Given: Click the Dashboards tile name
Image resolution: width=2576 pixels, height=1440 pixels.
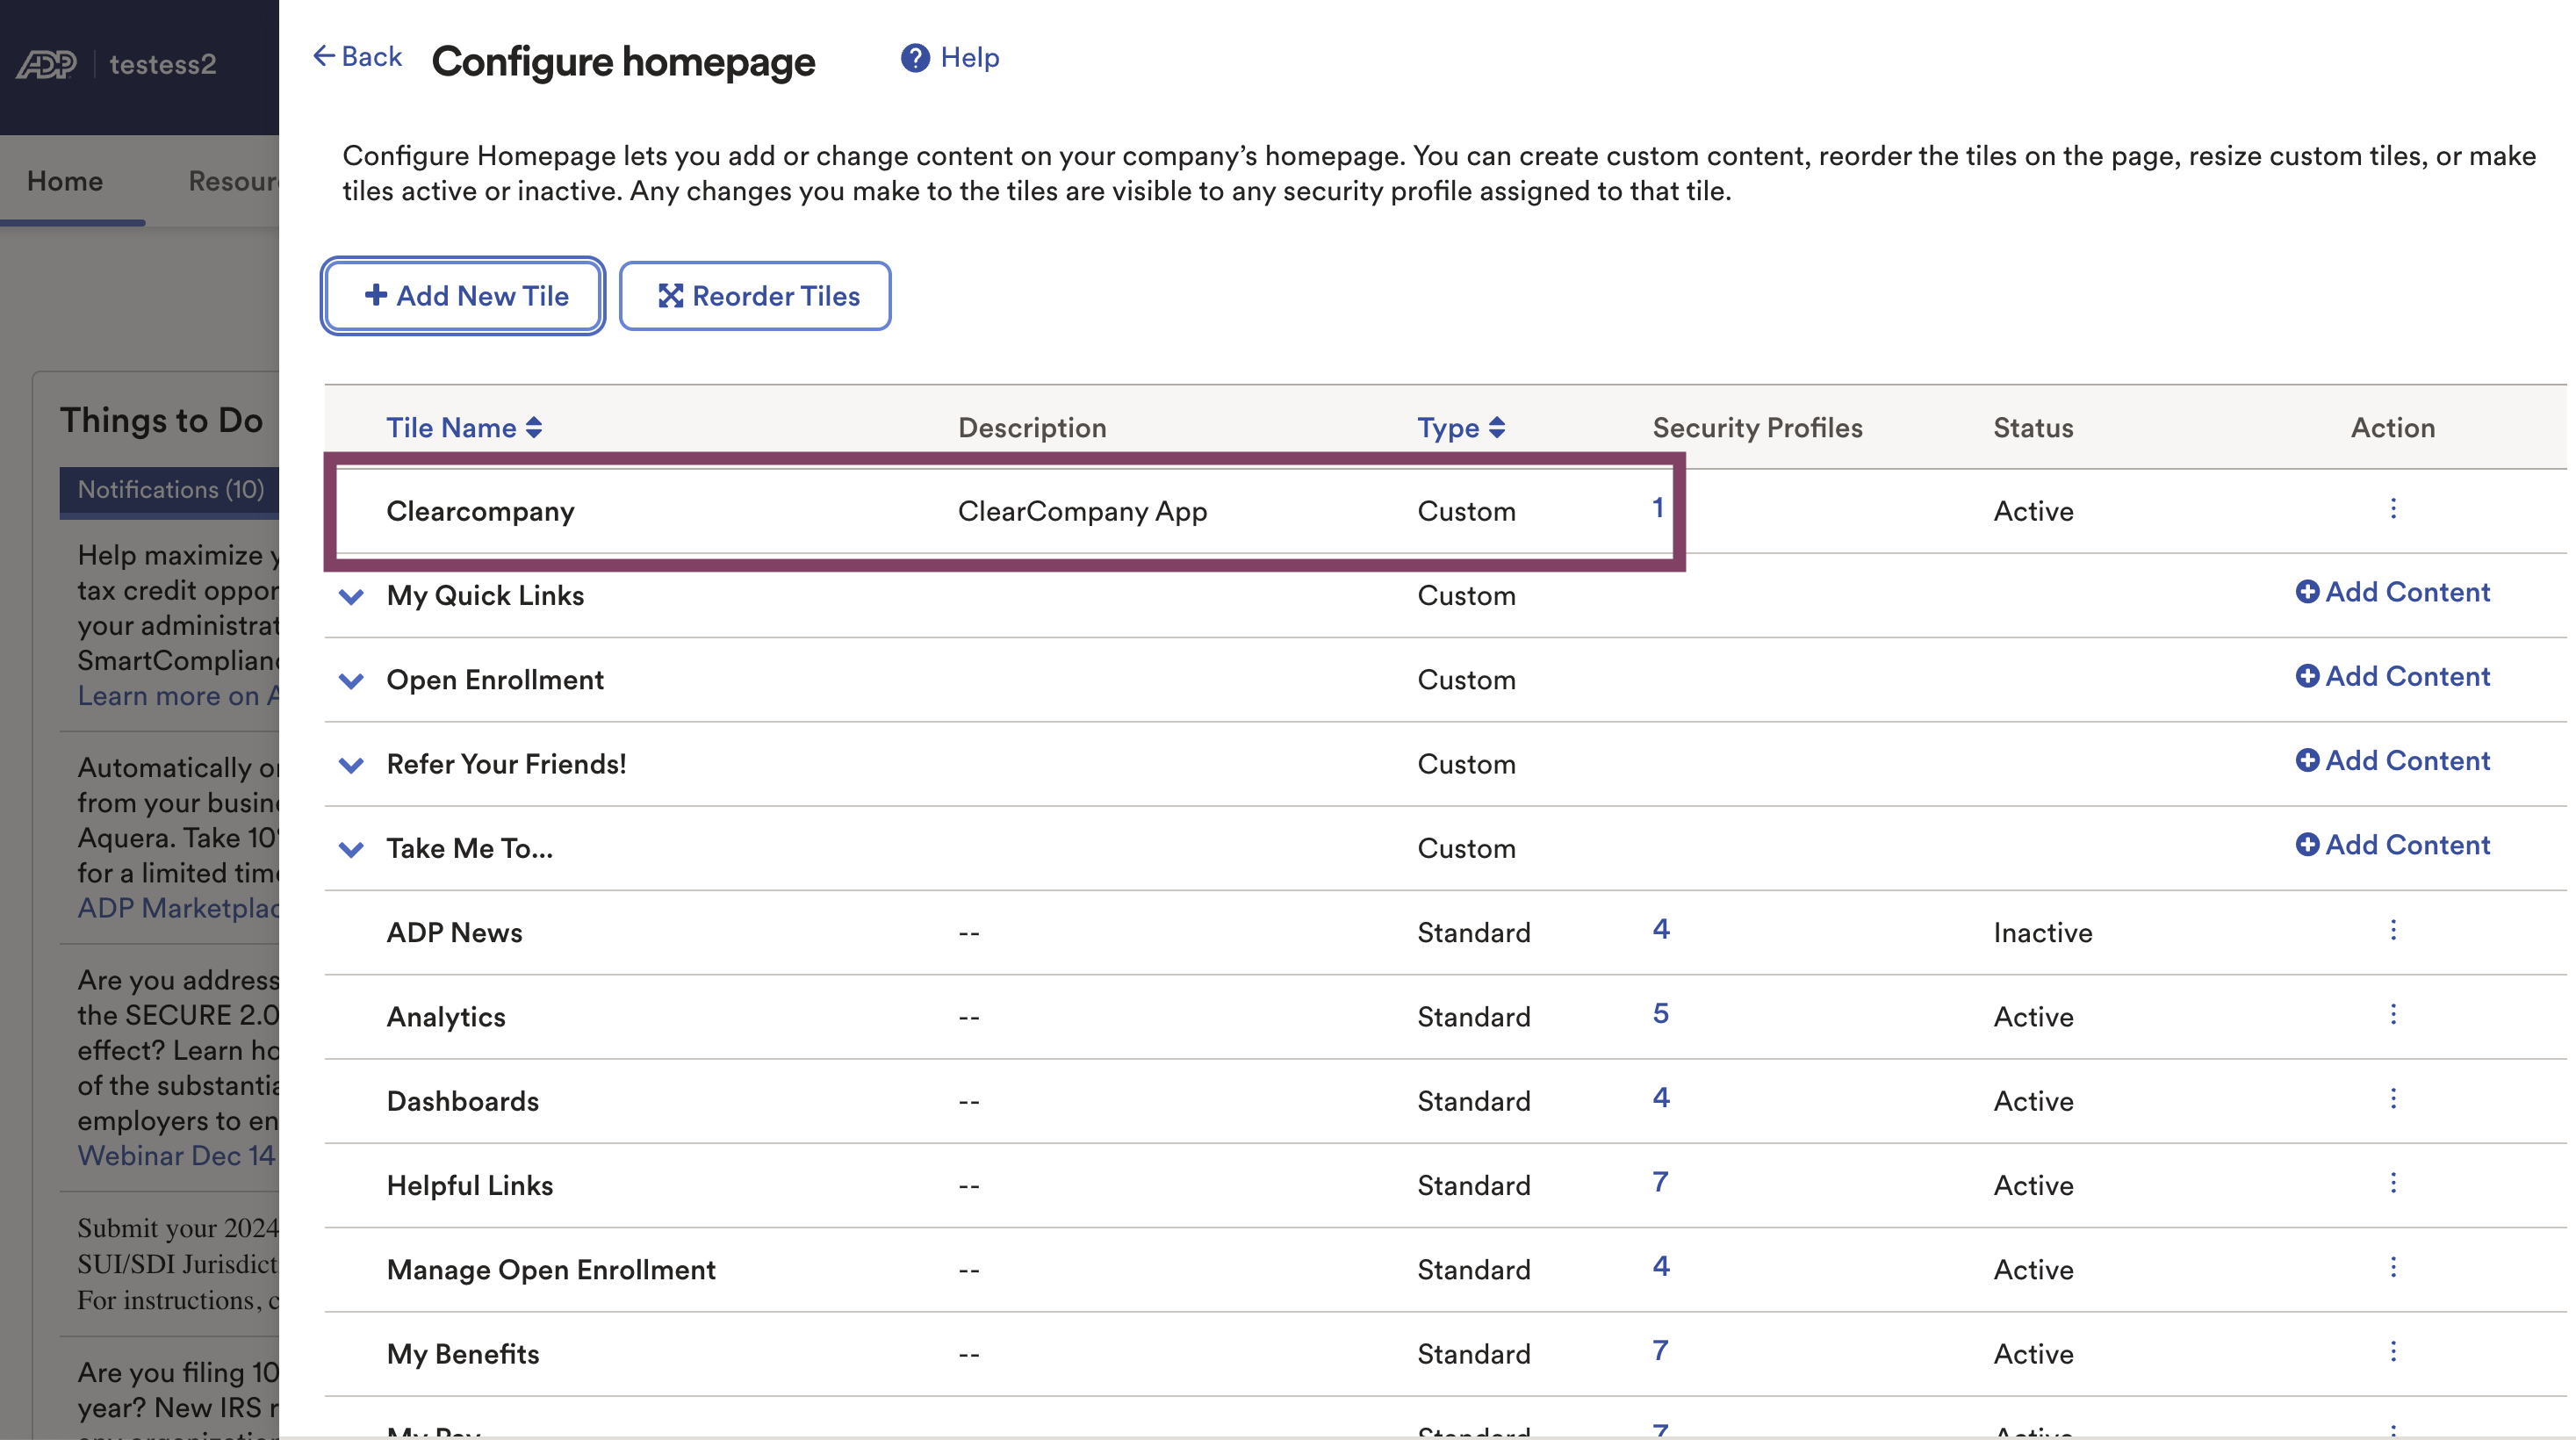Looking at the screenshot, I should tap(463, 1102).
